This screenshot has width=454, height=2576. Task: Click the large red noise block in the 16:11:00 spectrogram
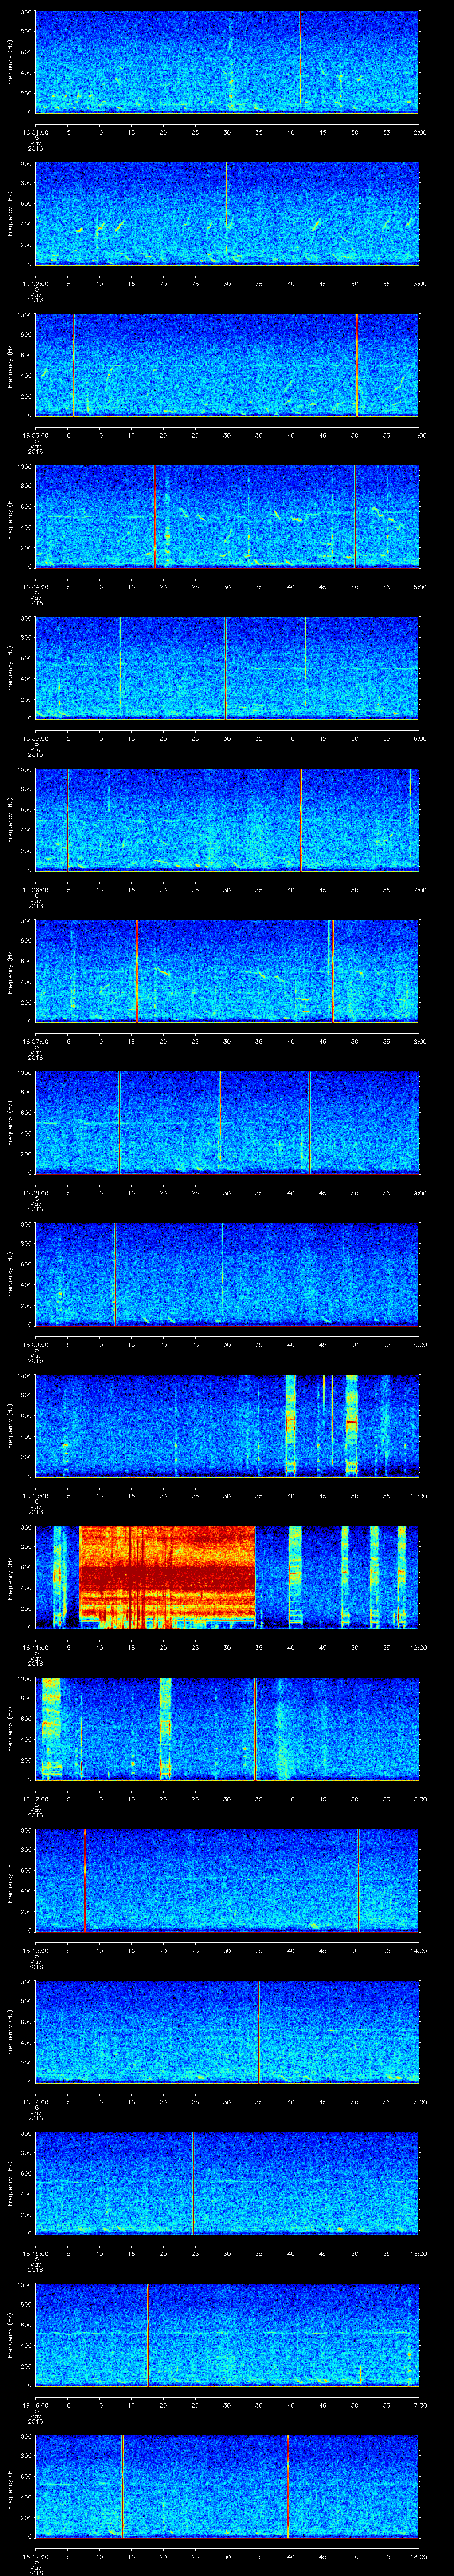pyautogui.click(x=167, y=1577)
